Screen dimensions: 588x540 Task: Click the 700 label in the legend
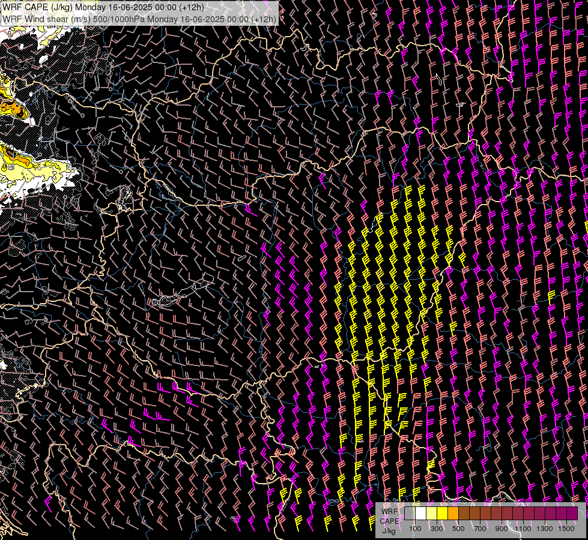pos(480,529)
